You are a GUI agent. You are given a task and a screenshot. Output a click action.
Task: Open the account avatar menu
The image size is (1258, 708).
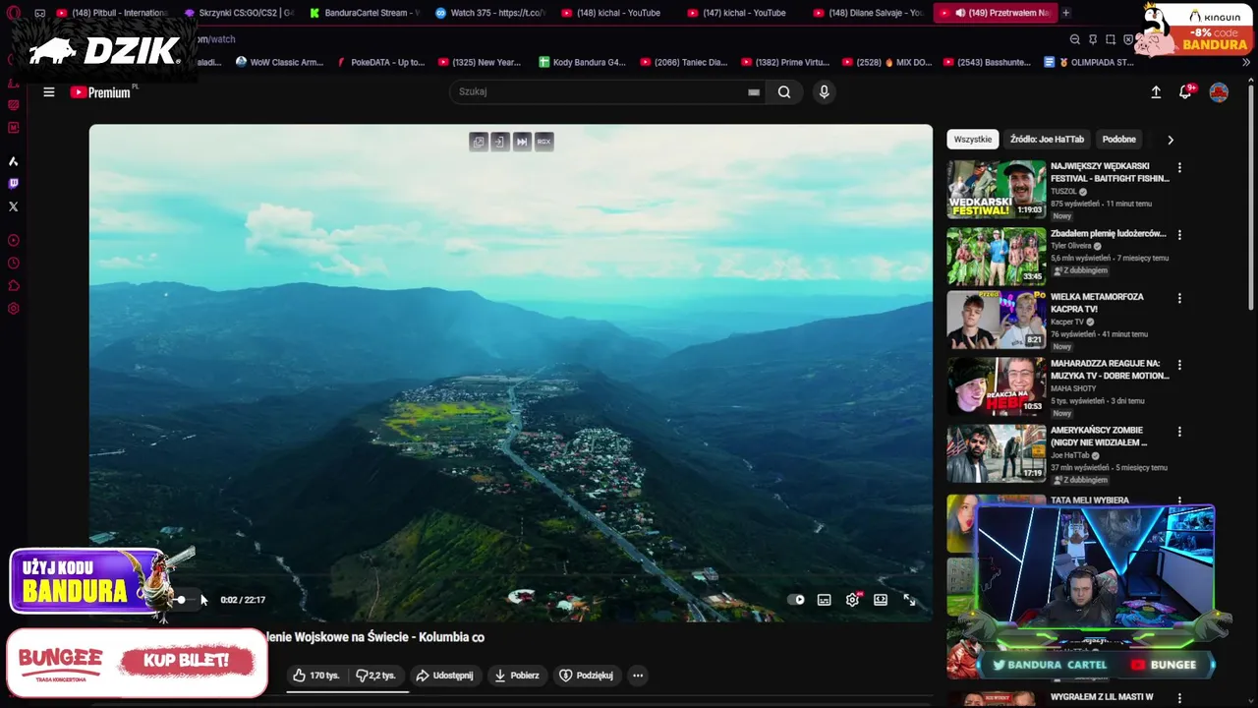(1219, 92)
